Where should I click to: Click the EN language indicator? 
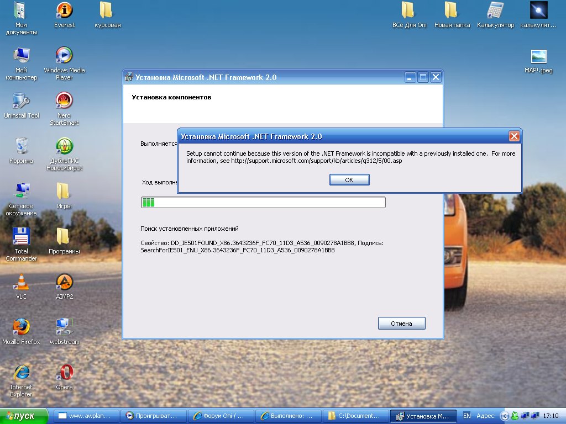tap(467, 416)
